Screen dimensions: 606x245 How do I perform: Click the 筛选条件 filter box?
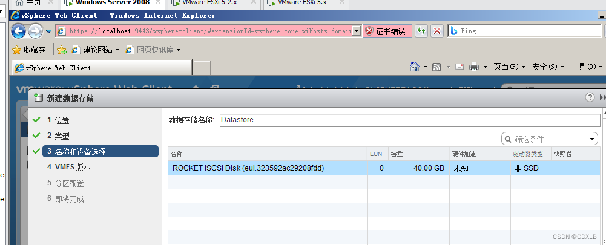coord(550,139)
